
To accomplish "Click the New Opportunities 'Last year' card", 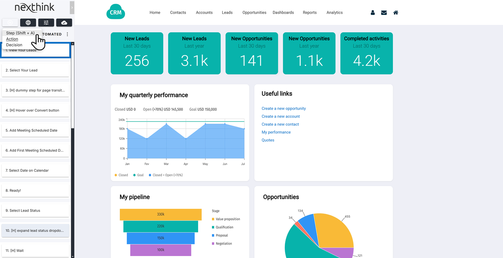I will pos(309,53).
